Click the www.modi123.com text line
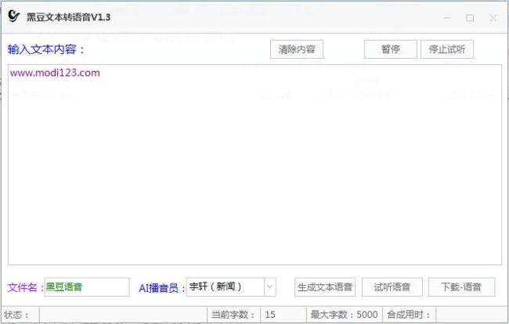Image resolution: width=509 pixels, height=324 pixels. tap(55, 73)
